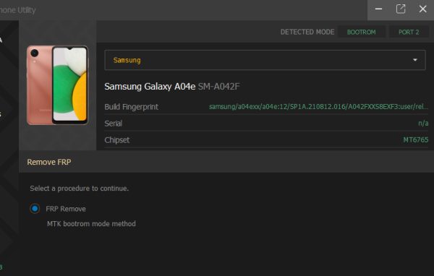434x276 pixels.
Task: Click the FRP Remove label
Action: coord(66,209)
